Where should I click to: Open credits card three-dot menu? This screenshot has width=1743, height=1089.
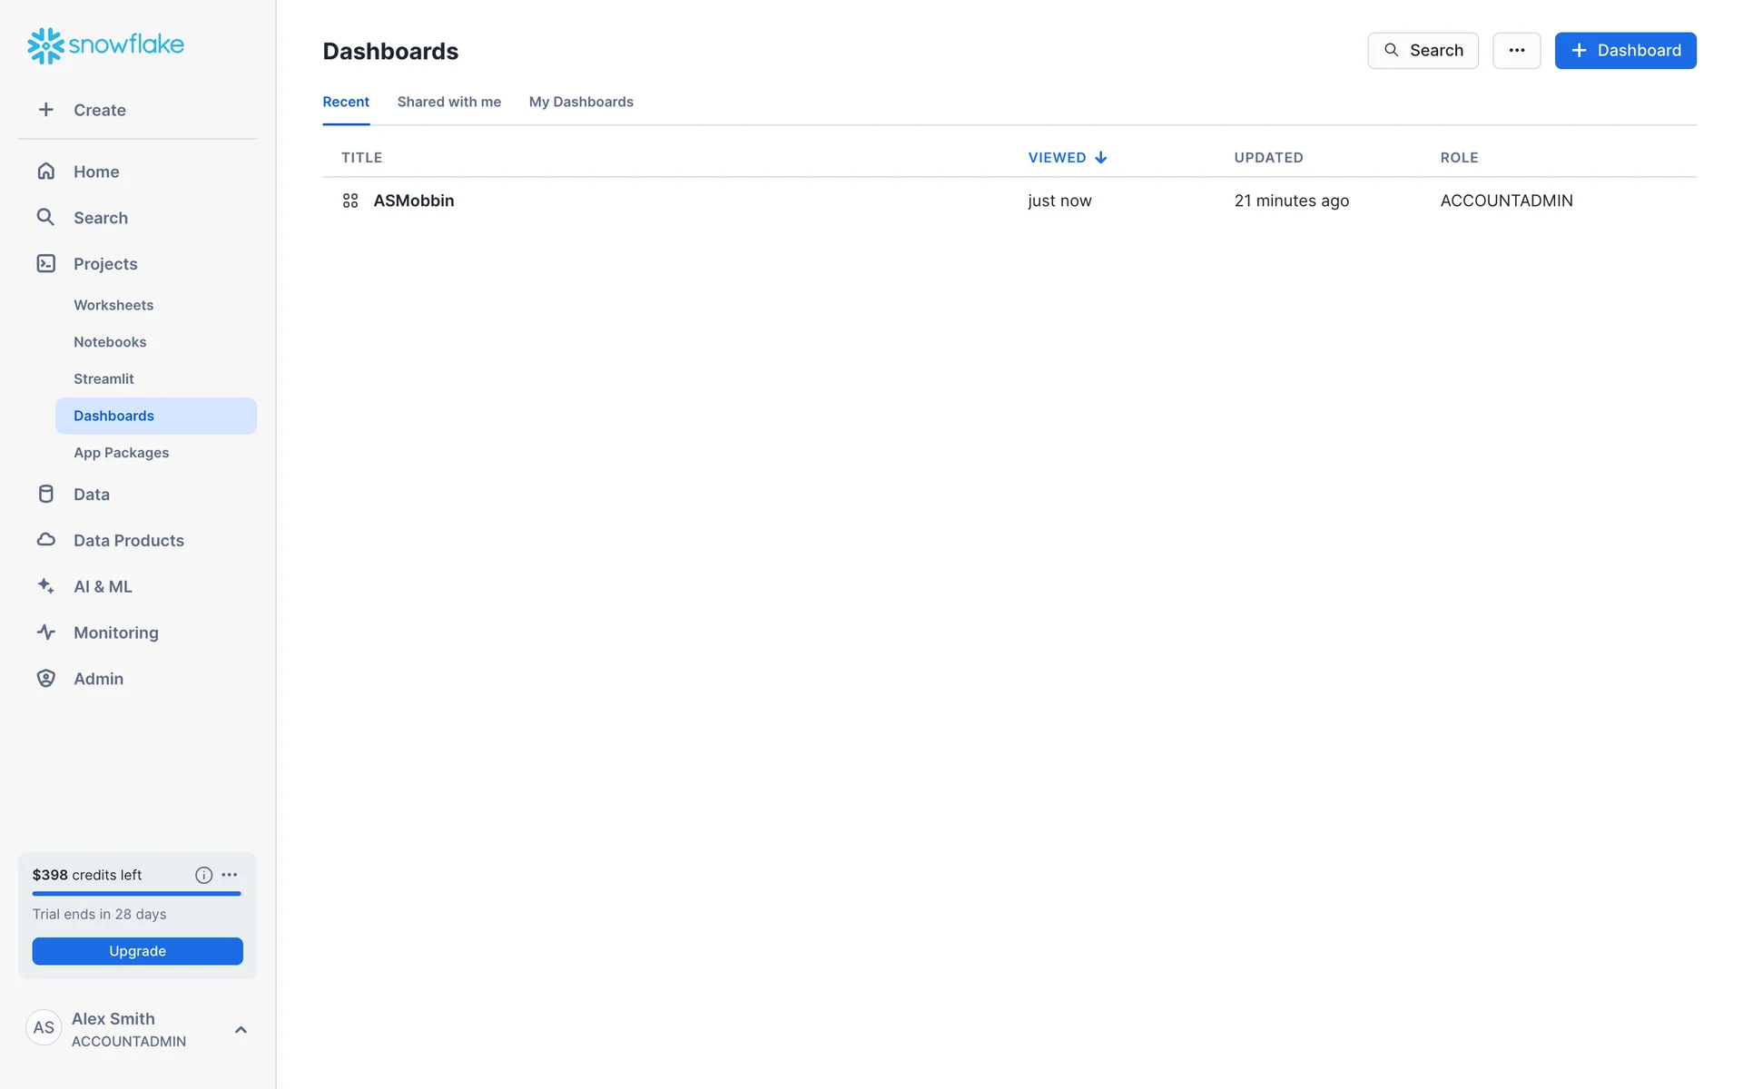coord(230,875)
